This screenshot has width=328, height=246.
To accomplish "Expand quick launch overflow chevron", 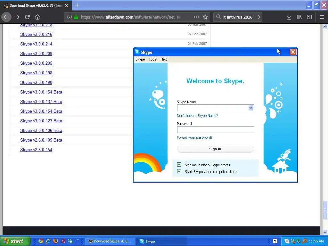I will click(x=78, y=240).
